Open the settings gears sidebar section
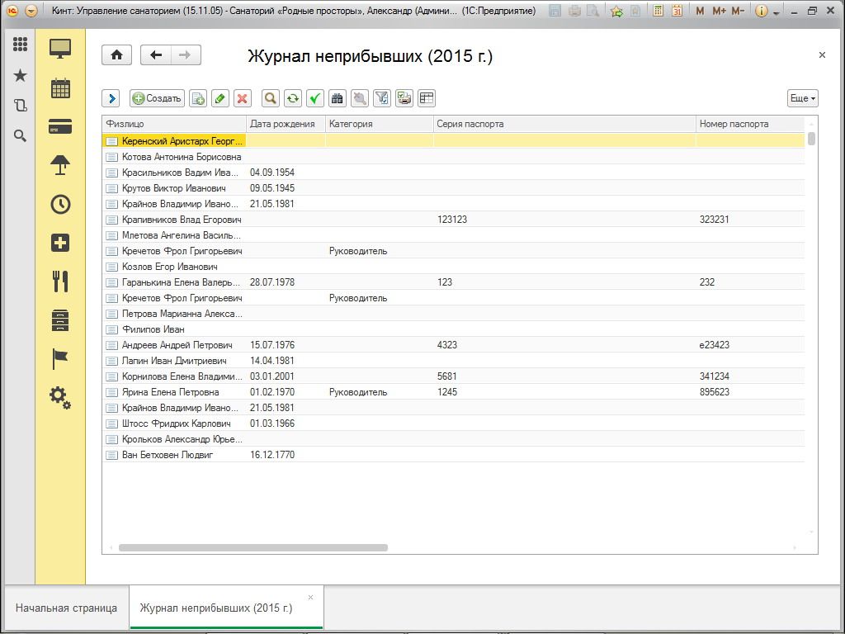 (x=60, y=397)
